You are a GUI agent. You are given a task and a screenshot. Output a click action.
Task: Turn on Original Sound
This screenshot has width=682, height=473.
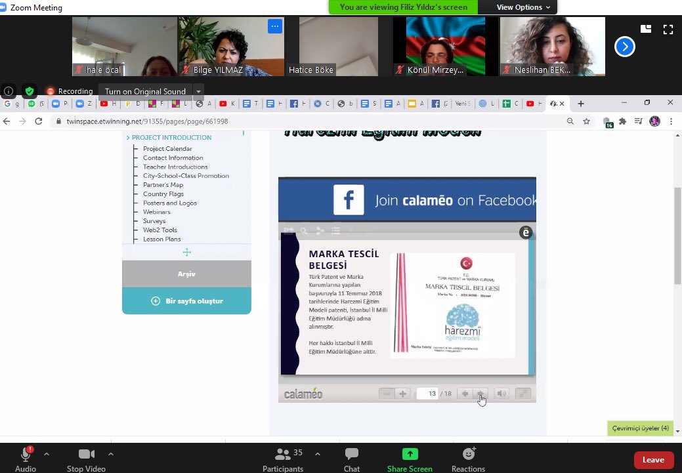(145, 91)
